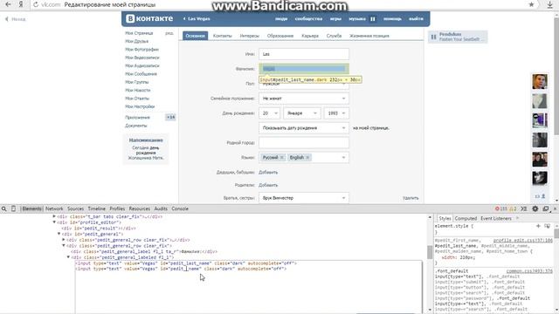
Task: Click the DevTools warning count icon
Action: click(x=513, y=208)
